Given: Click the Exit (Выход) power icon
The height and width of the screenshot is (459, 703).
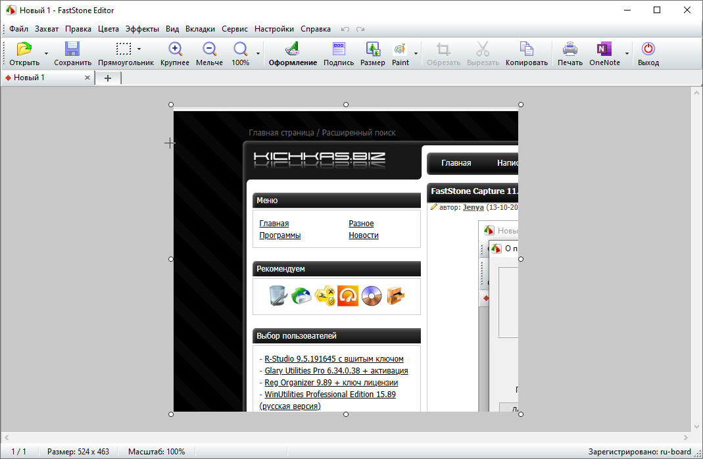Looking at the screenshot, I should [x=648, y=50].
